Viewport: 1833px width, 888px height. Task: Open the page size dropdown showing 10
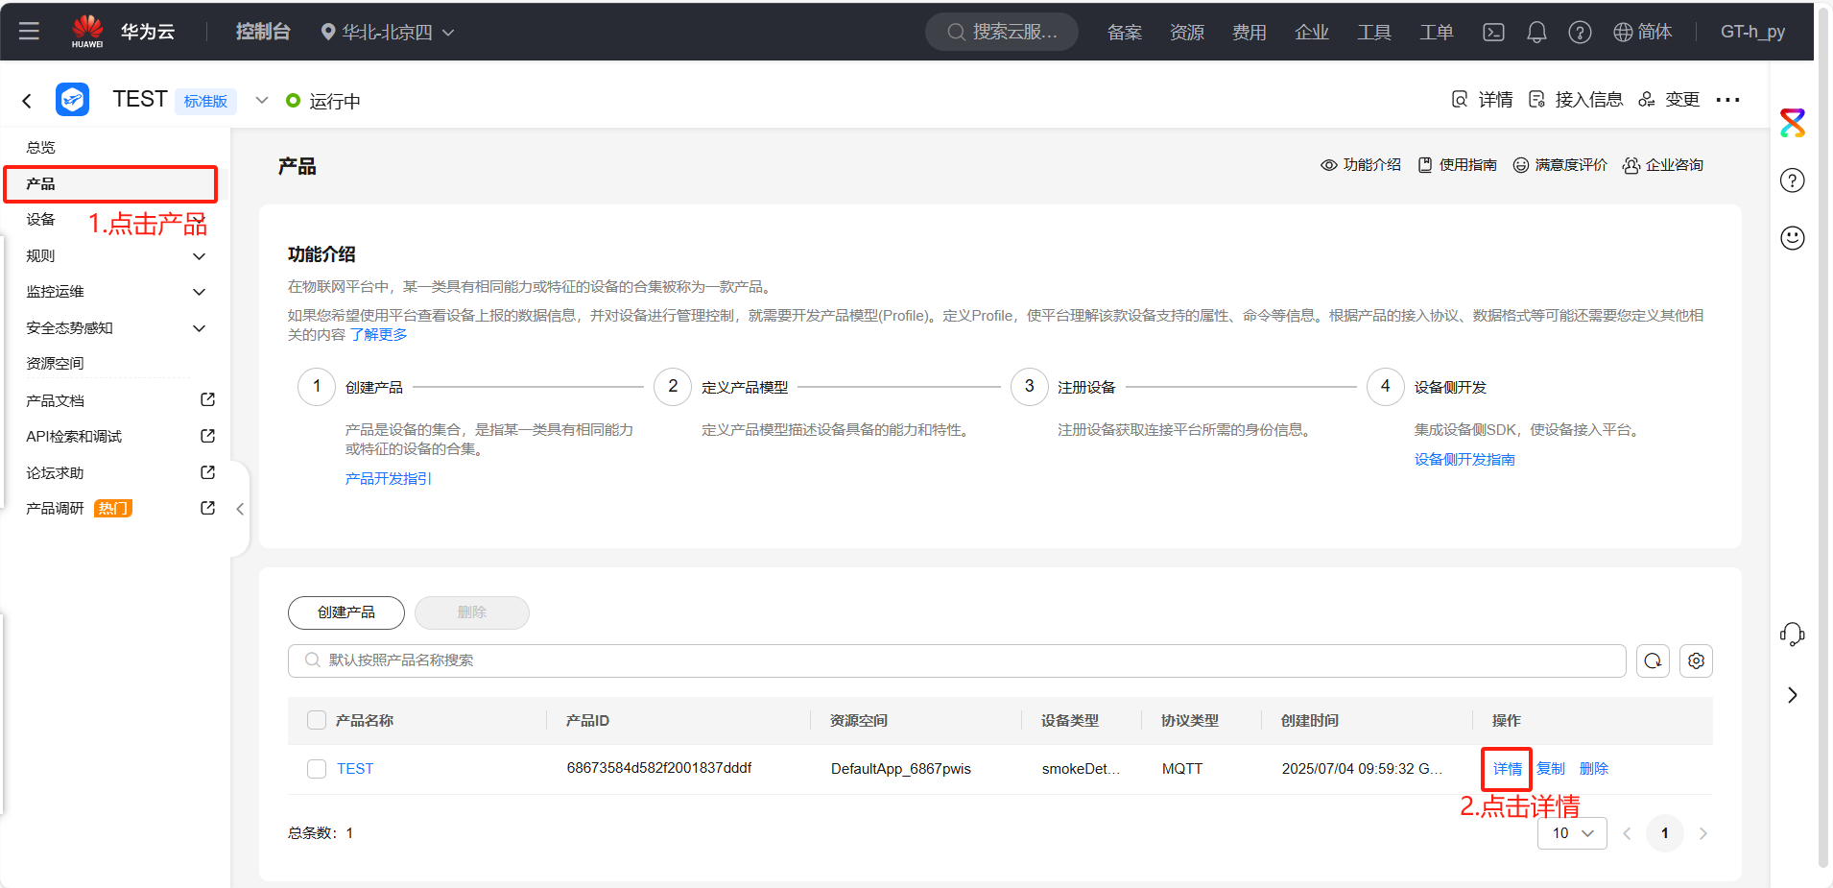click(1572, 833)
